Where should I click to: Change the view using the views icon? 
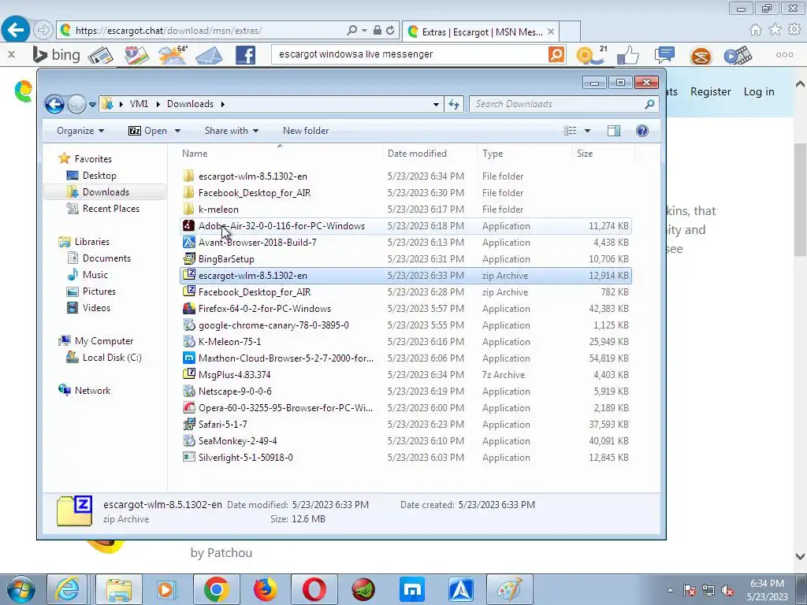tap(571, 131)
